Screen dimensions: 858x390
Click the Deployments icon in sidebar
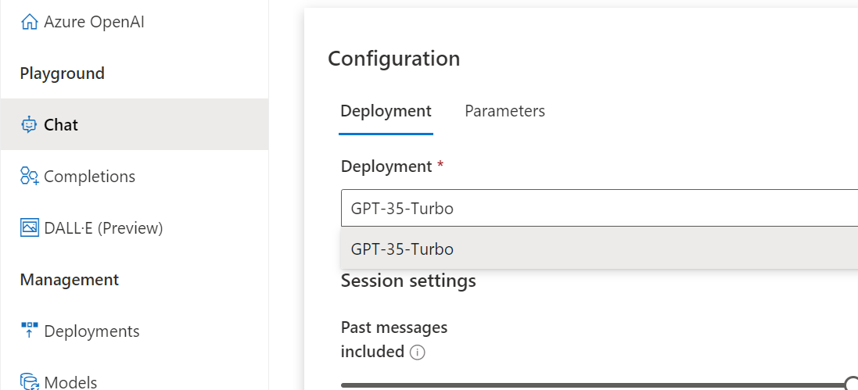pos(30,331)
